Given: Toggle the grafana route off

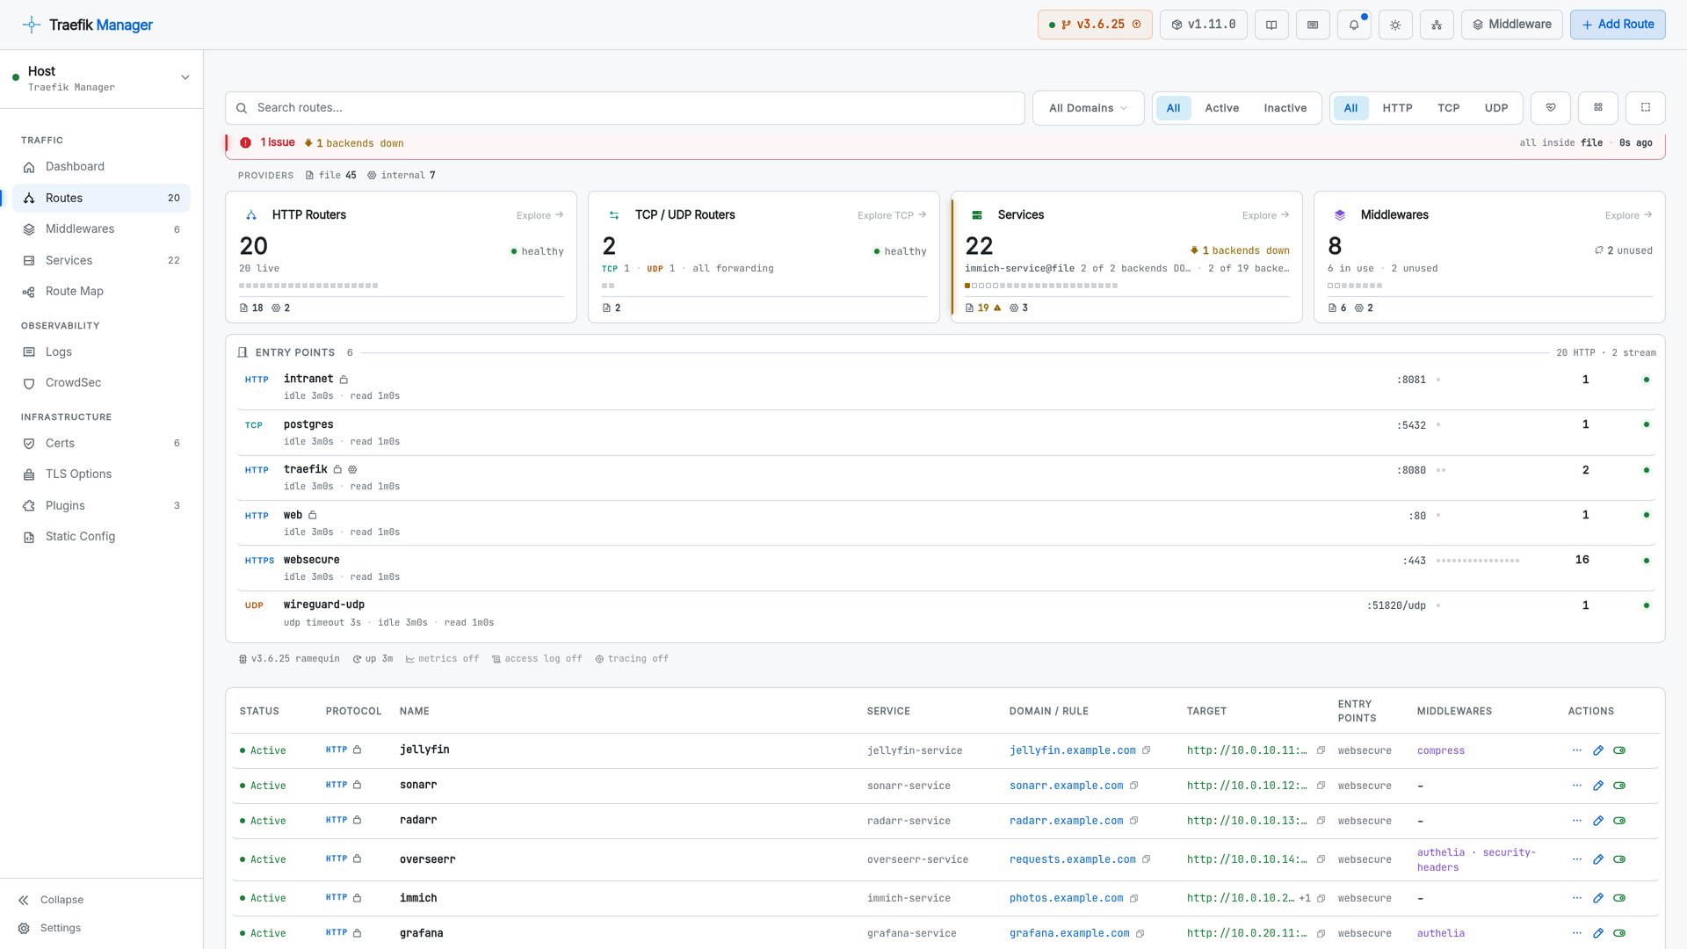Looking at the screenshot, I should [x=1619, y=933].
